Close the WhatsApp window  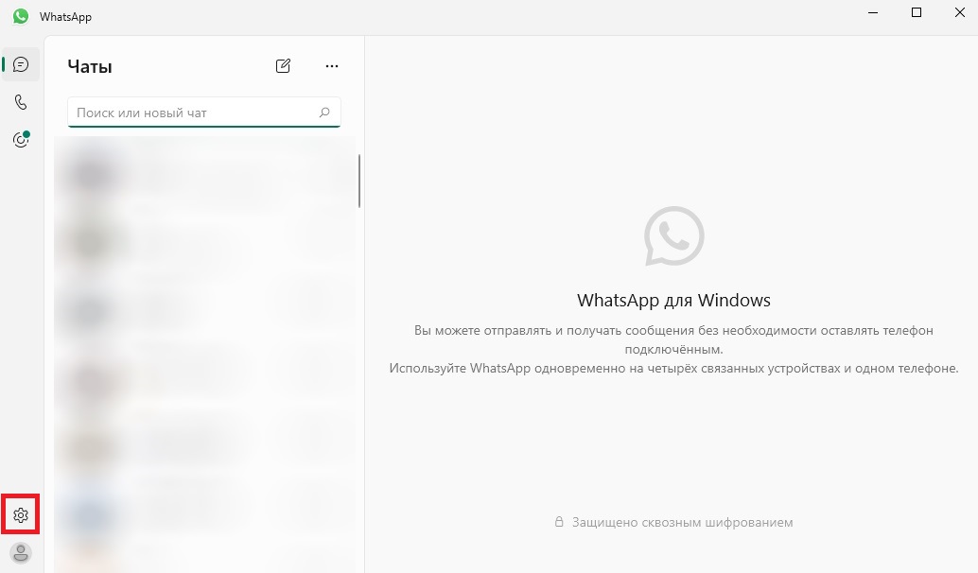click(x=960, y=13)
